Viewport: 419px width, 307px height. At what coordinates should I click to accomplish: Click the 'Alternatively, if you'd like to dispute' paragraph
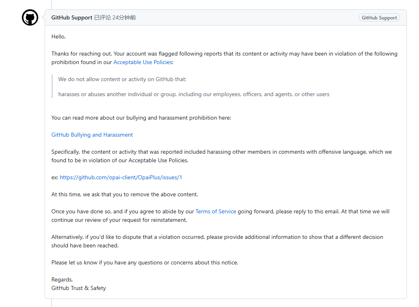point(217,241)
